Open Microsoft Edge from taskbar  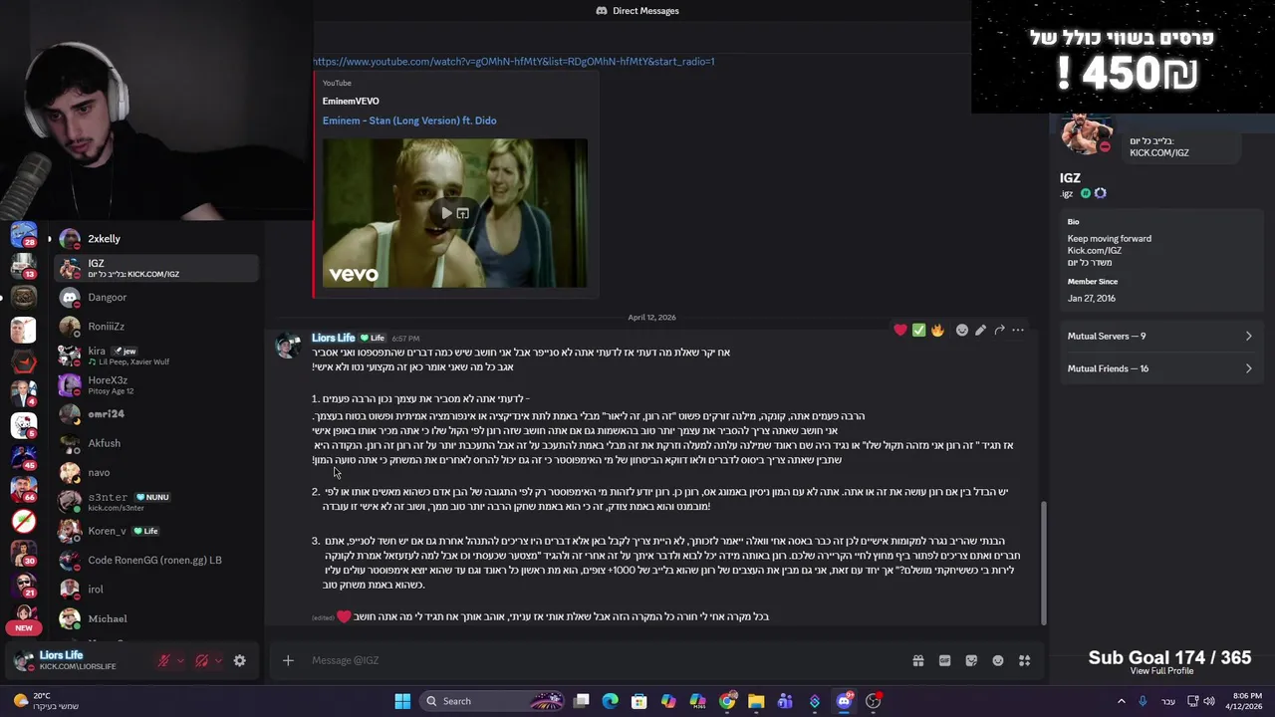(x=611, y=701)
